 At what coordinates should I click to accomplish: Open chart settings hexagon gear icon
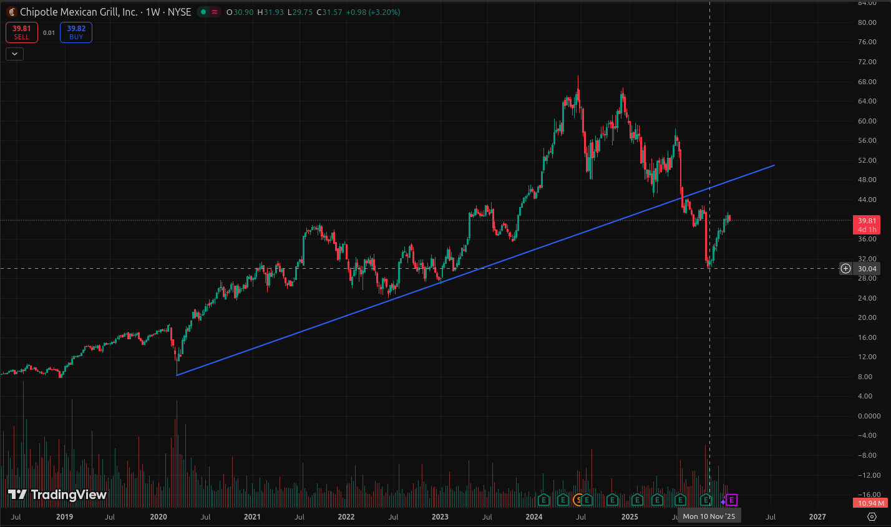872,516
